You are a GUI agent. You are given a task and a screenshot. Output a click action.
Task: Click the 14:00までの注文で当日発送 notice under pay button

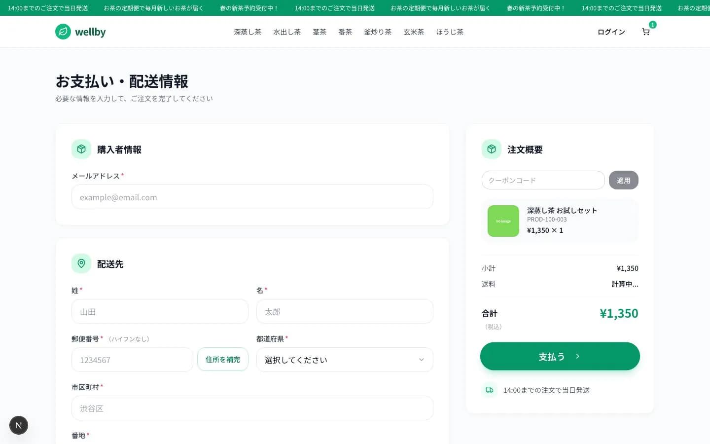pos(546,390)
